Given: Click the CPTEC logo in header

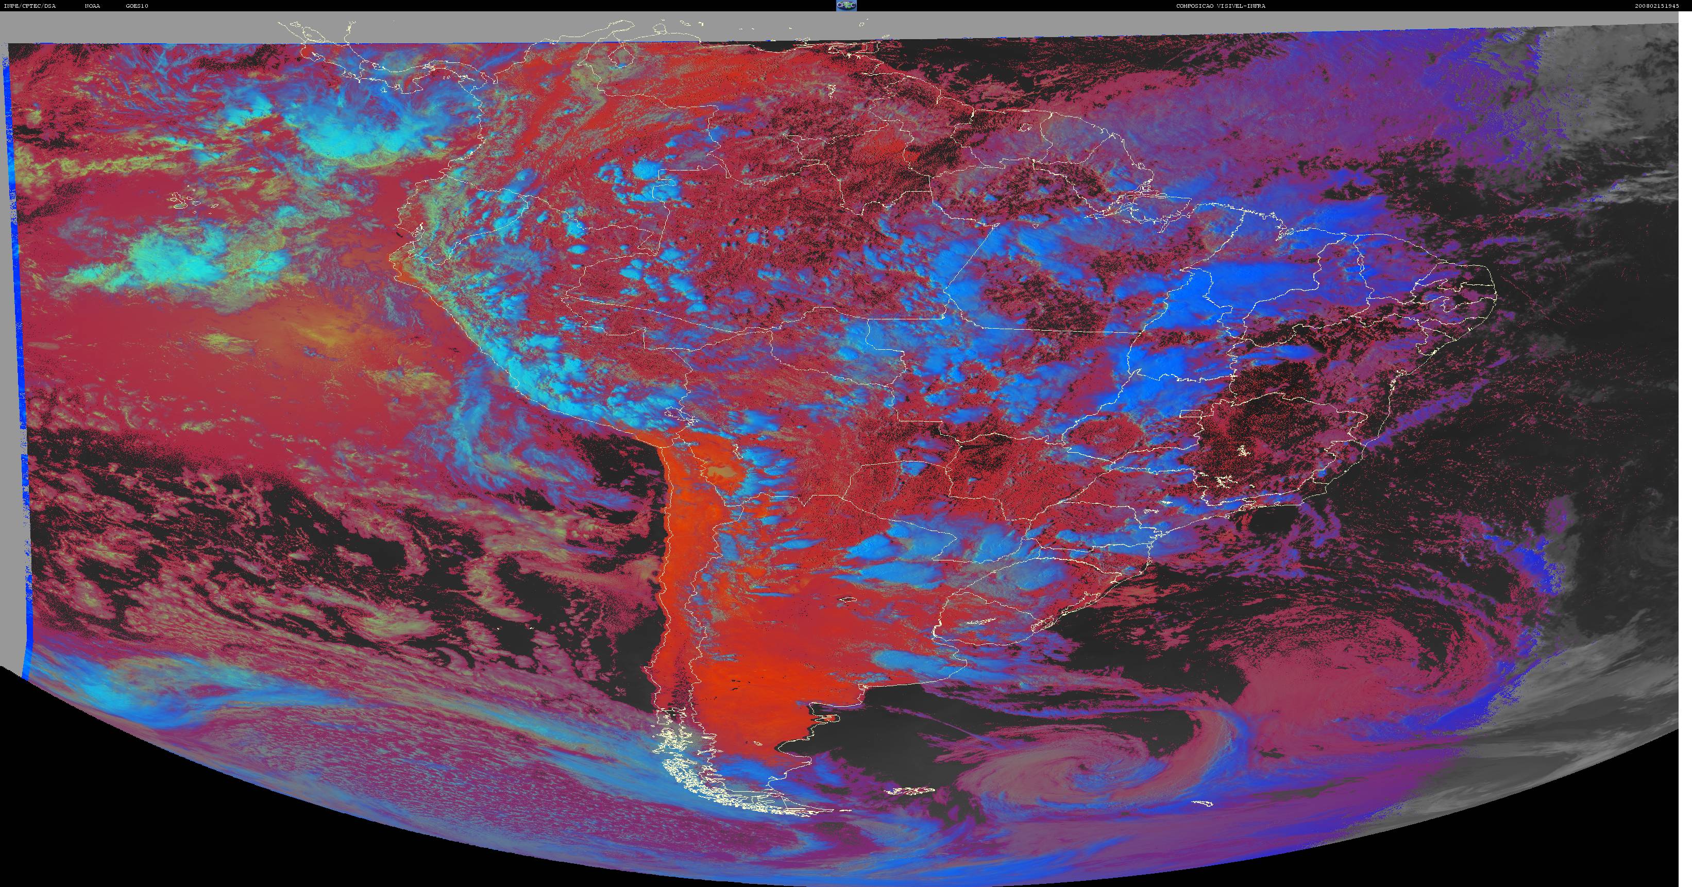Looking at the screenshot, I should (846, 5).
